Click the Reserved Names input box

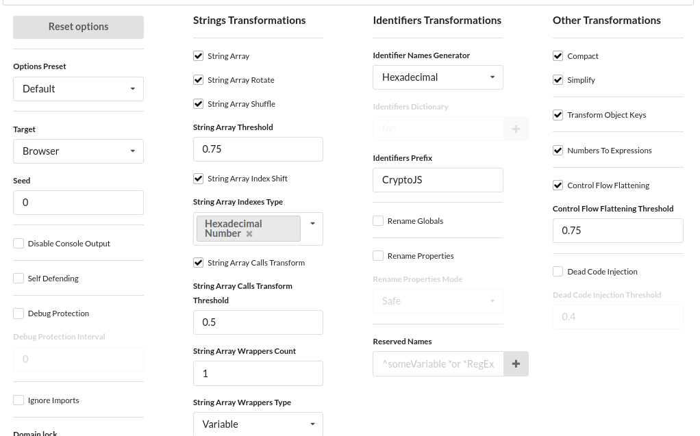(438, 364)
